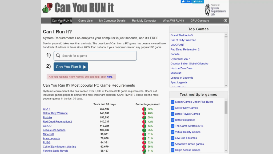
Task: Open Virtual Reality Games list
Action: (187, 132)
